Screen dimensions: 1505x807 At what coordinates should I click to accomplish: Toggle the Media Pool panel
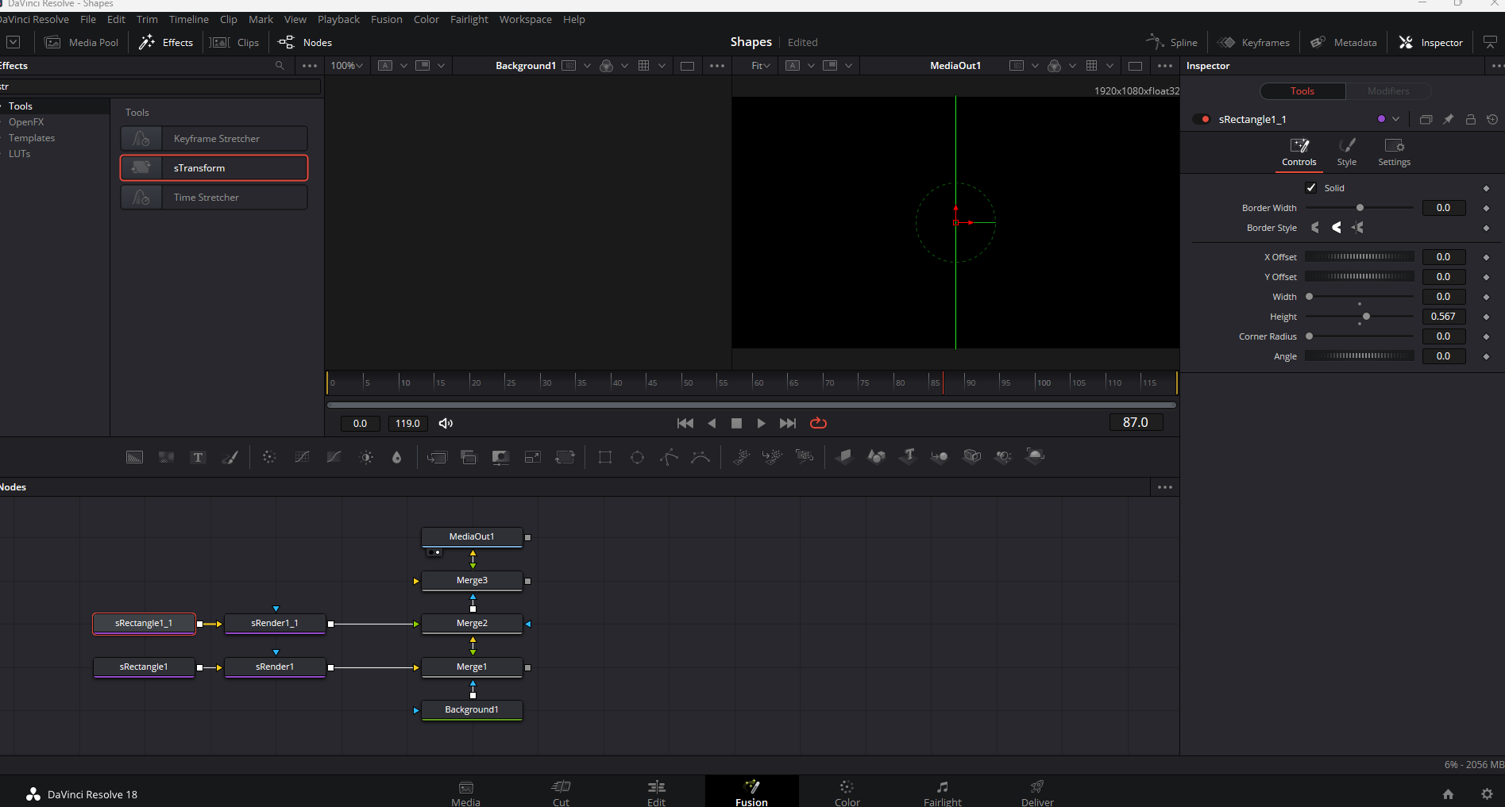click(82, 43)
